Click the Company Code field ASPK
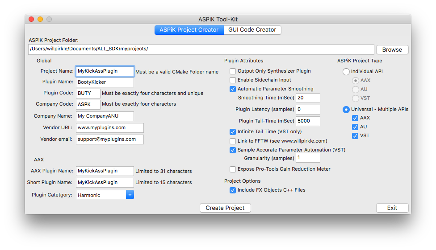 [88, 104]
